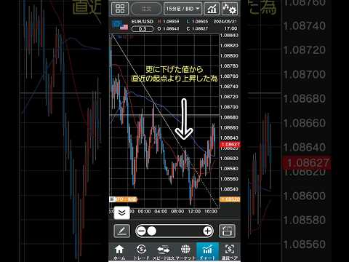
Task: Collapse the panel with the double chevron button
Action: click(x=122, y=213)
